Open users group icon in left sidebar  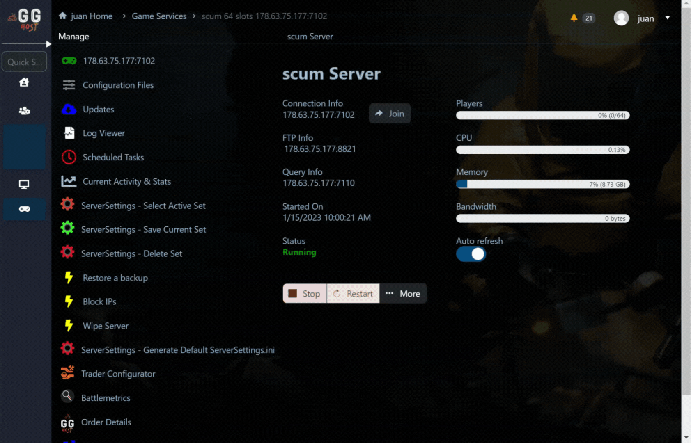[24, 111]
